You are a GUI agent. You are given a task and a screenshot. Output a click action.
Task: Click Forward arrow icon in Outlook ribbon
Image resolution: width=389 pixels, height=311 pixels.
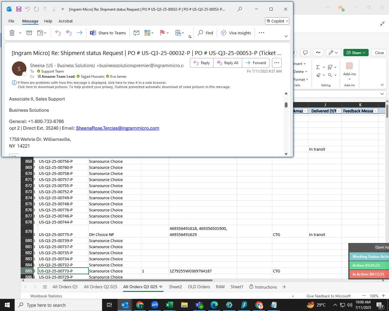pyautogui.click(x=79, y=33)
